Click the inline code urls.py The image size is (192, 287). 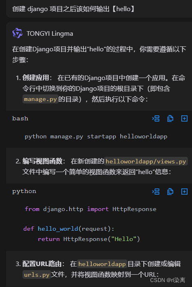coord(37,274)
